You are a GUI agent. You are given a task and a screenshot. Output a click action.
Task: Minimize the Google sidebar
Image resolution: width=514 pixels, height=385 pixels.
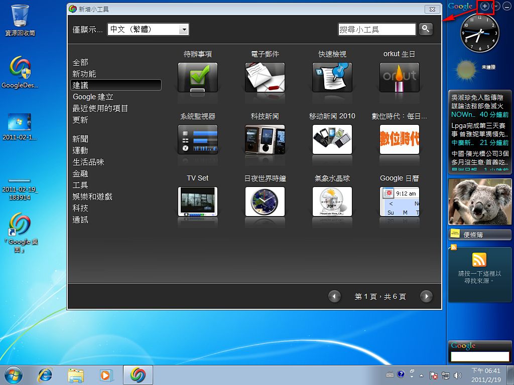[507, 6]
